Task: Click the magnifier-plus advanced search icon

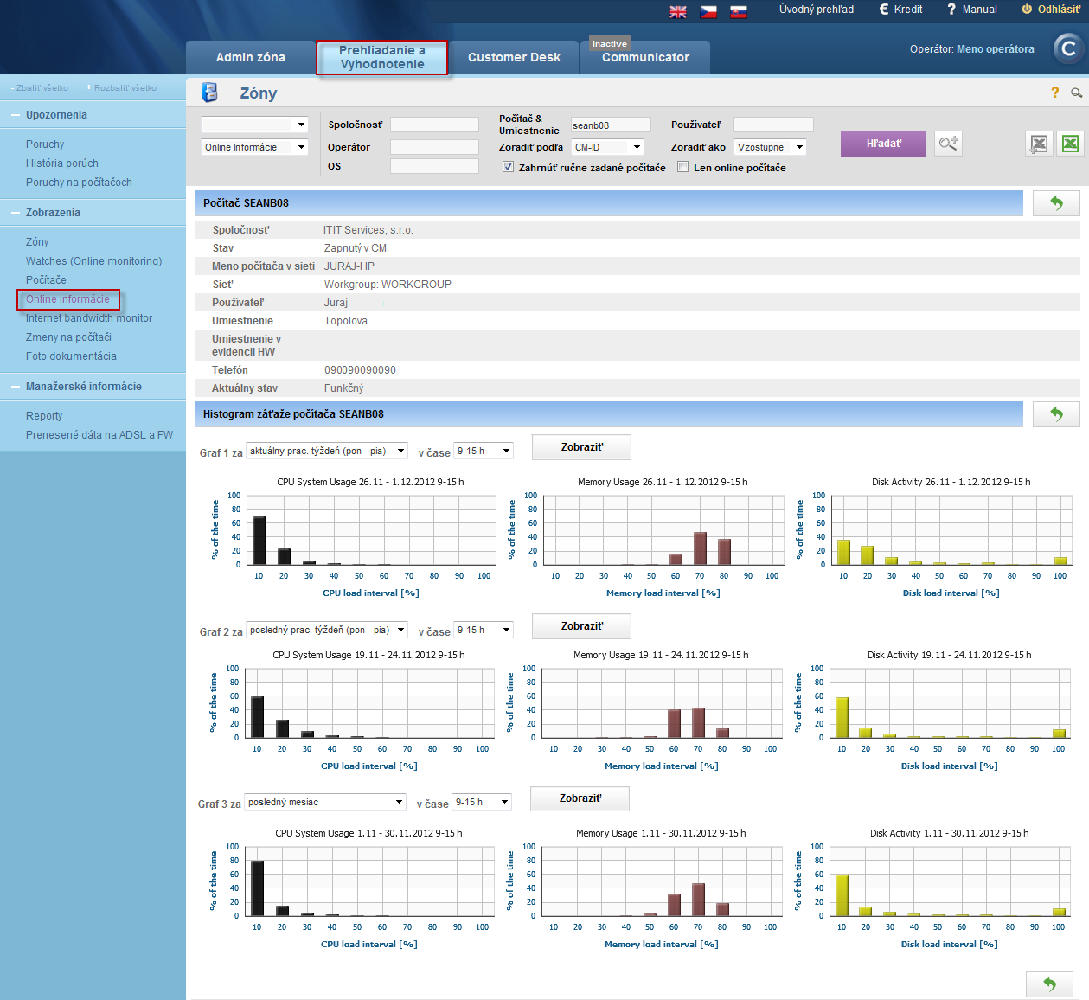Action: click(949, 144)
